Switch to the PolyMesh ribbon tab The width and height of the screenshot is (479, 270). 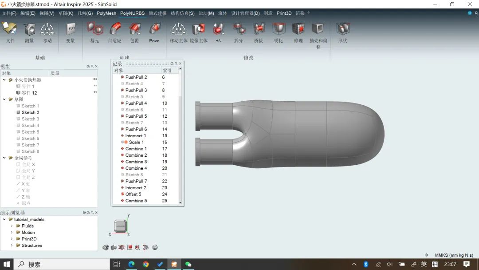pos(106,13)
